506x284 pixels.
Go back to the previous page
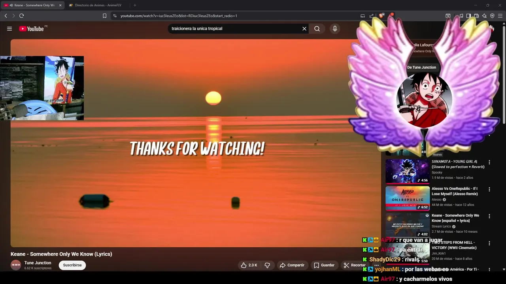click(x=6, y=16)
